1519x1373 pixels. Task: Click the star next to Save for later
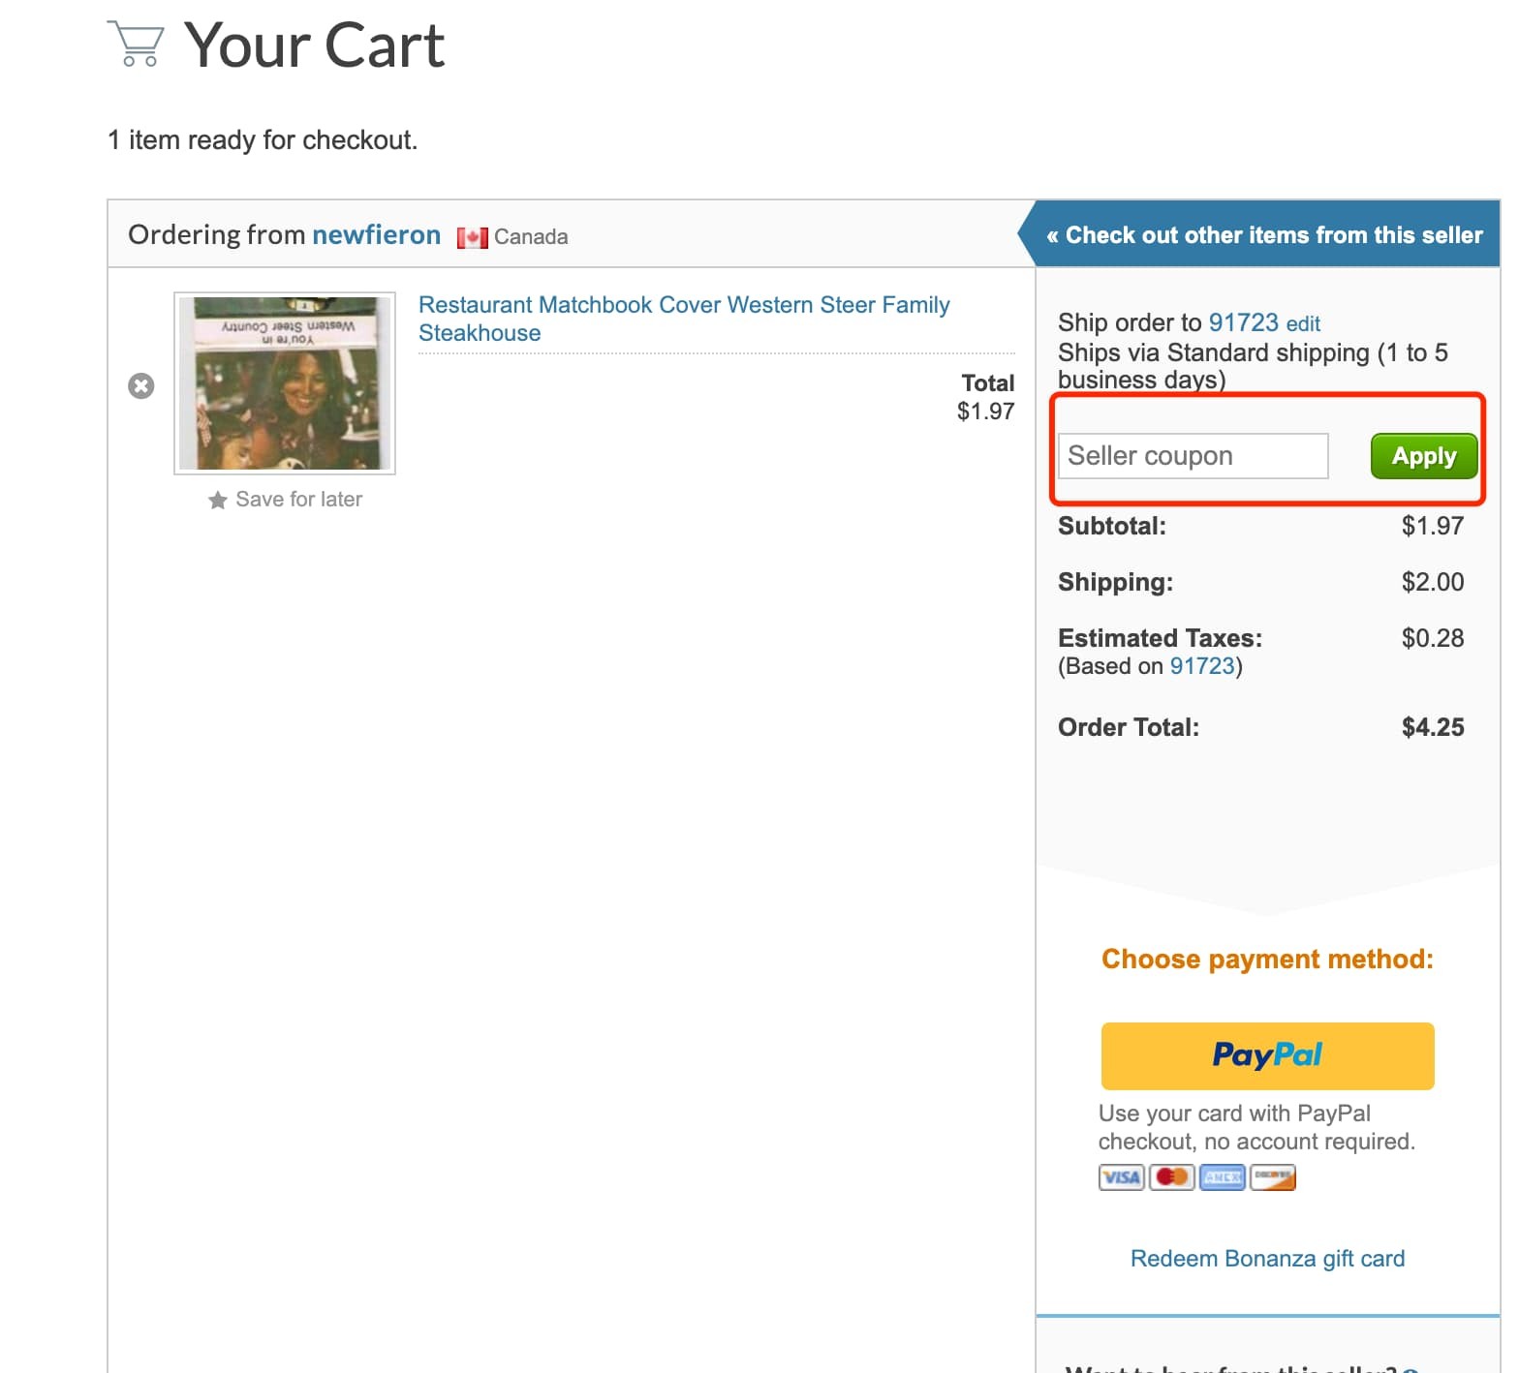click(x=217, y=499)
